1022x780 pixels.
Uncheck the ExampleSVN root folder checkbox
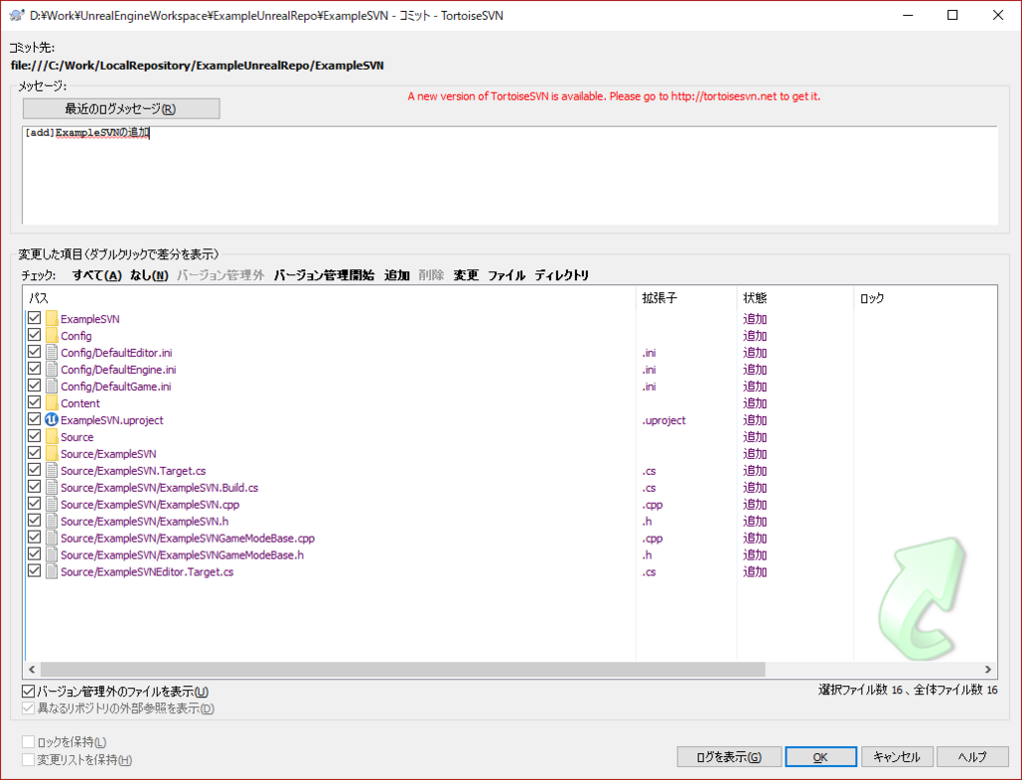pos(35,318)
